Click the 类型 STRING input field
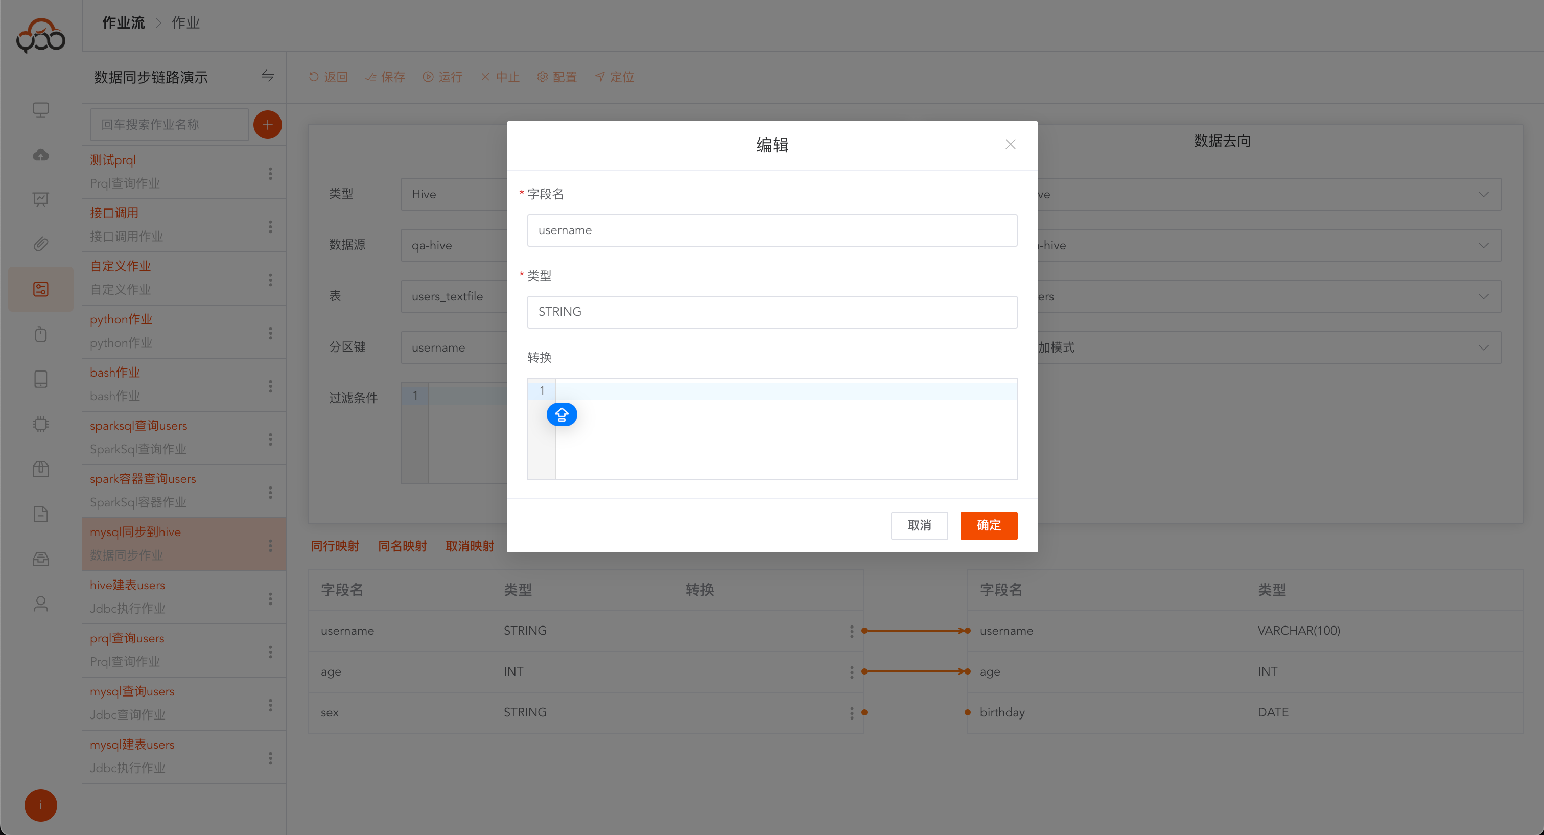The height and width of the screenshot is (835, 1544). pyautogui.click(x=771, y=312)
